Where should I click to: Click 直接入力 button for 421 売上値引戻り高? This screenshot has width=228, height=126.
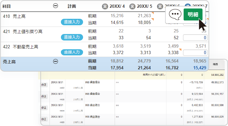72,37
